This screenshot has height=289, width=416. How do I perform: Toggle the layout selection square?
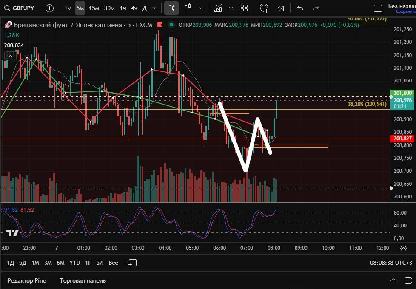(x=378, y=8)
